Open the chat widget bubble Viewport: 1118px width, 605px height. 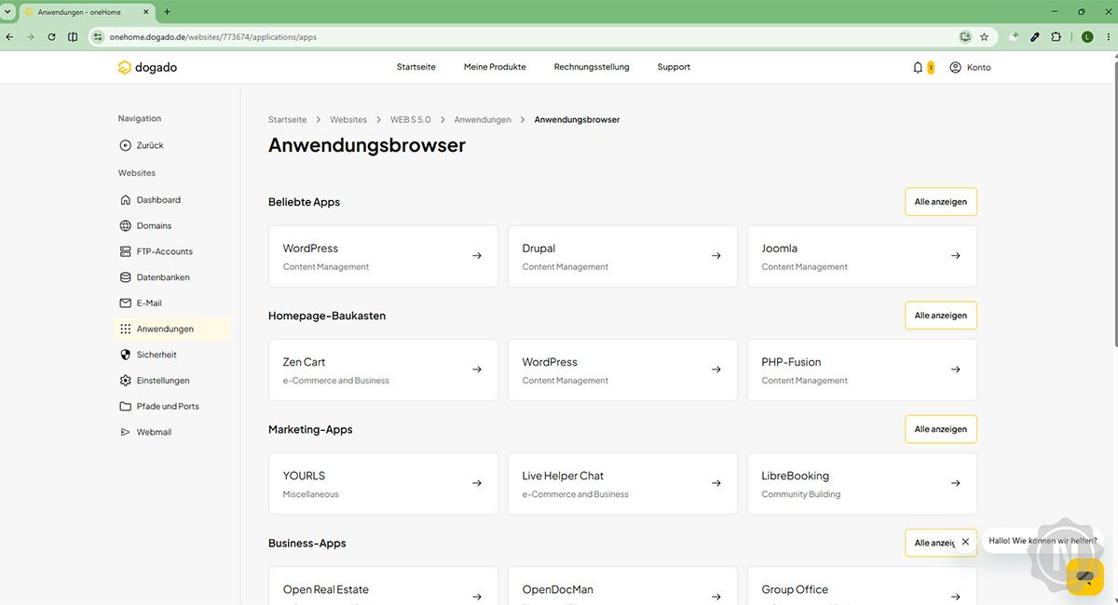(x=1084, y=577)
